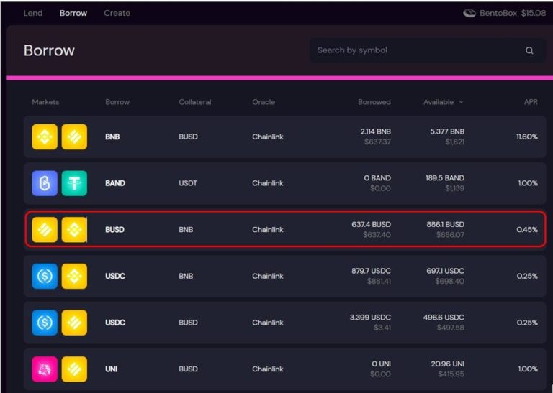Click the $1,621 available value
Viewport: 553px width, 393px height.
click(454, 142)
